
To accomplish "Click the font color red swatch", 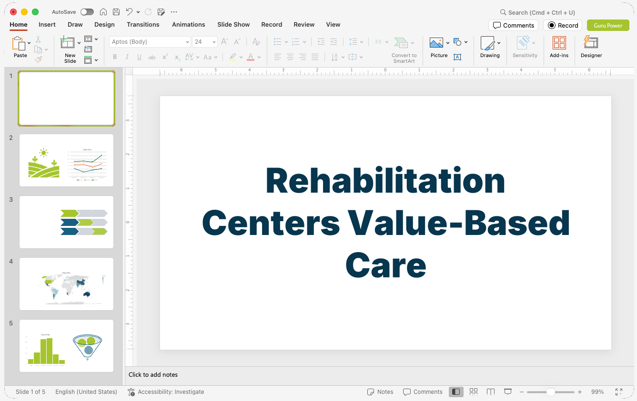I will (251, 57).
